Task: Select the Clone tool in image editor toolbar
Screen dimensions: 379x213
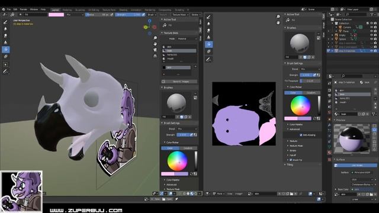Action: pyautogui.click(x=208, y=37)
